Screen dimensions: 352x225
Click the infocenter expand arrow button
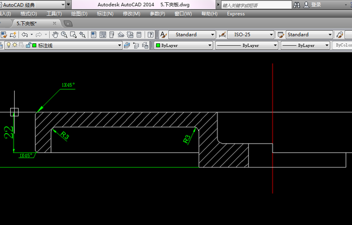218,5
